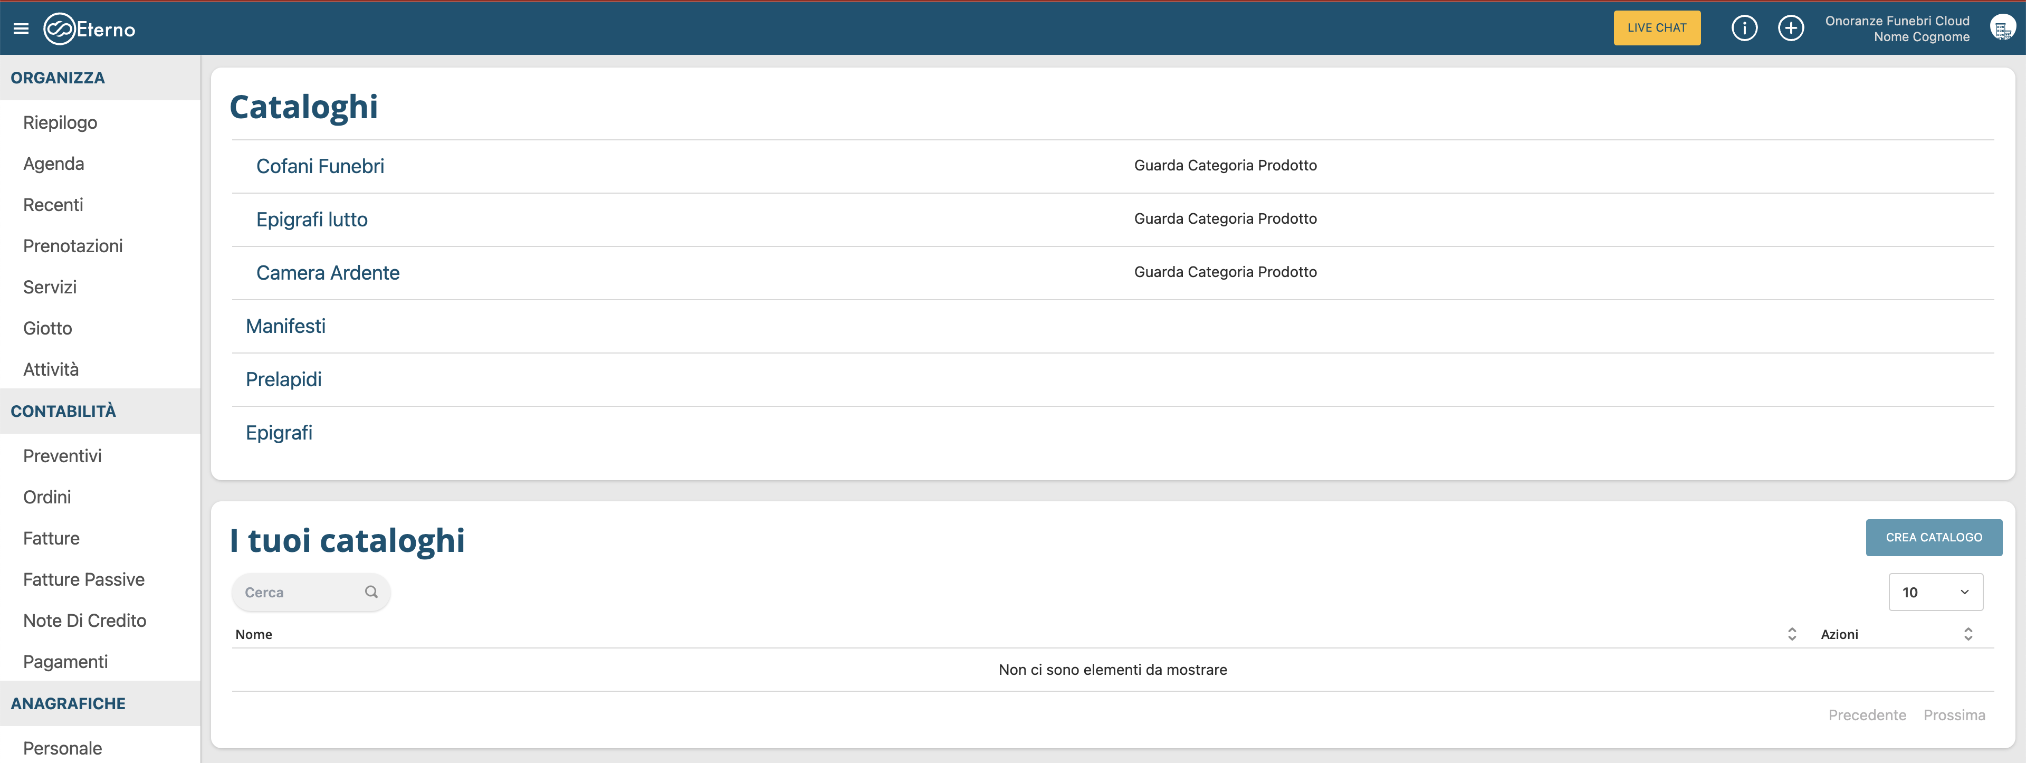Open the rows-per-page 10 dropdown
2026x763 pixels.
1935,593
